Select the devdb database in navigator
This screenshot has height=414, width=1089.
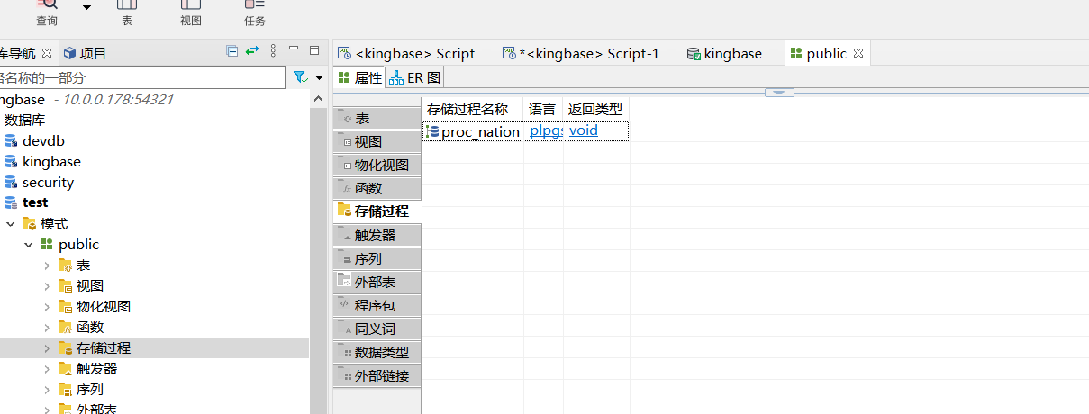coord(43,141)
